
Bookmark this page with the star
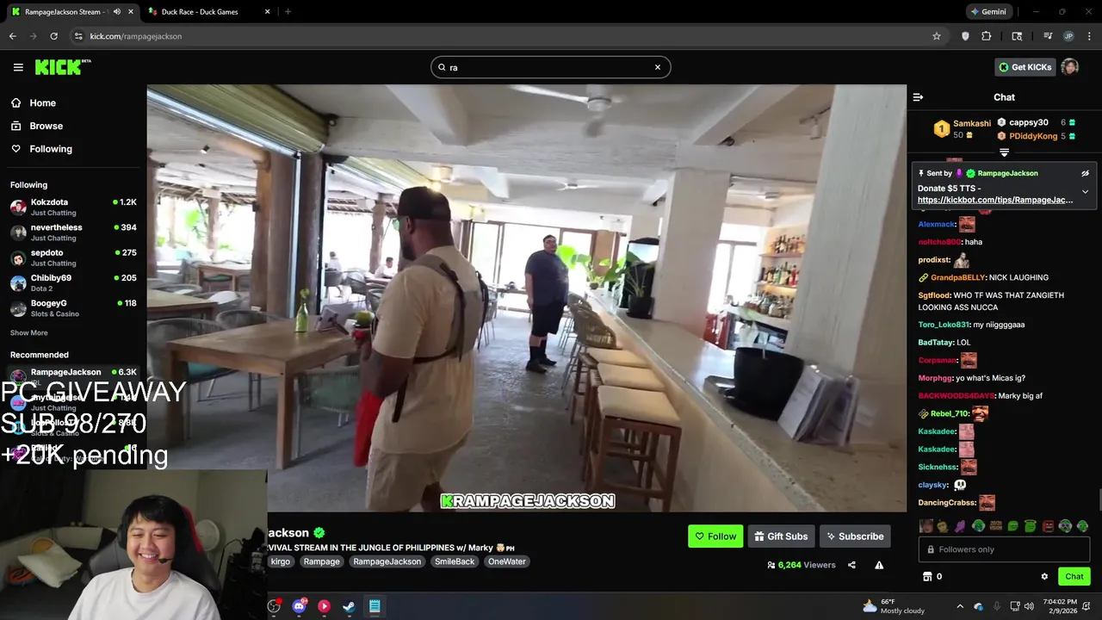[937, 36]
